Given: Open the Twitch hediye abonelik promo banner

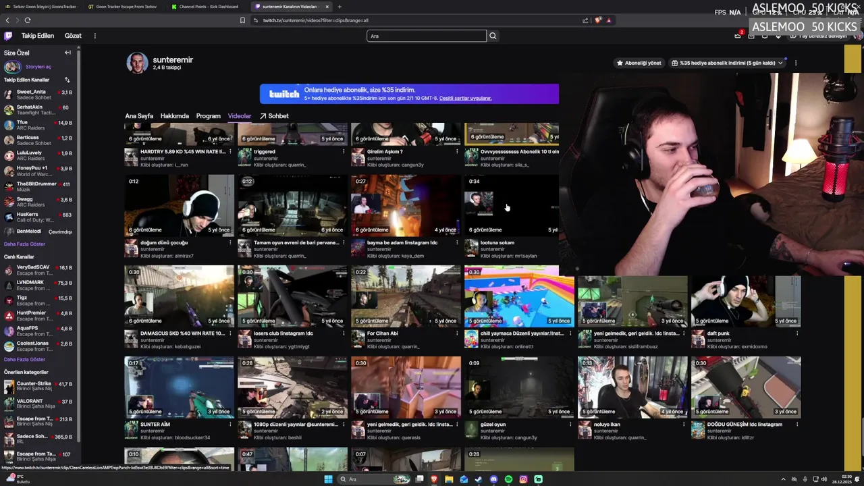Looking at the screenshot, I should click(x=409, y=94).
